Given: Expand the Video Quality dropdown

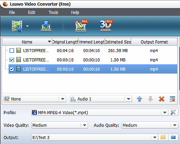Looking at the screenshot, I should pos(84,125).
